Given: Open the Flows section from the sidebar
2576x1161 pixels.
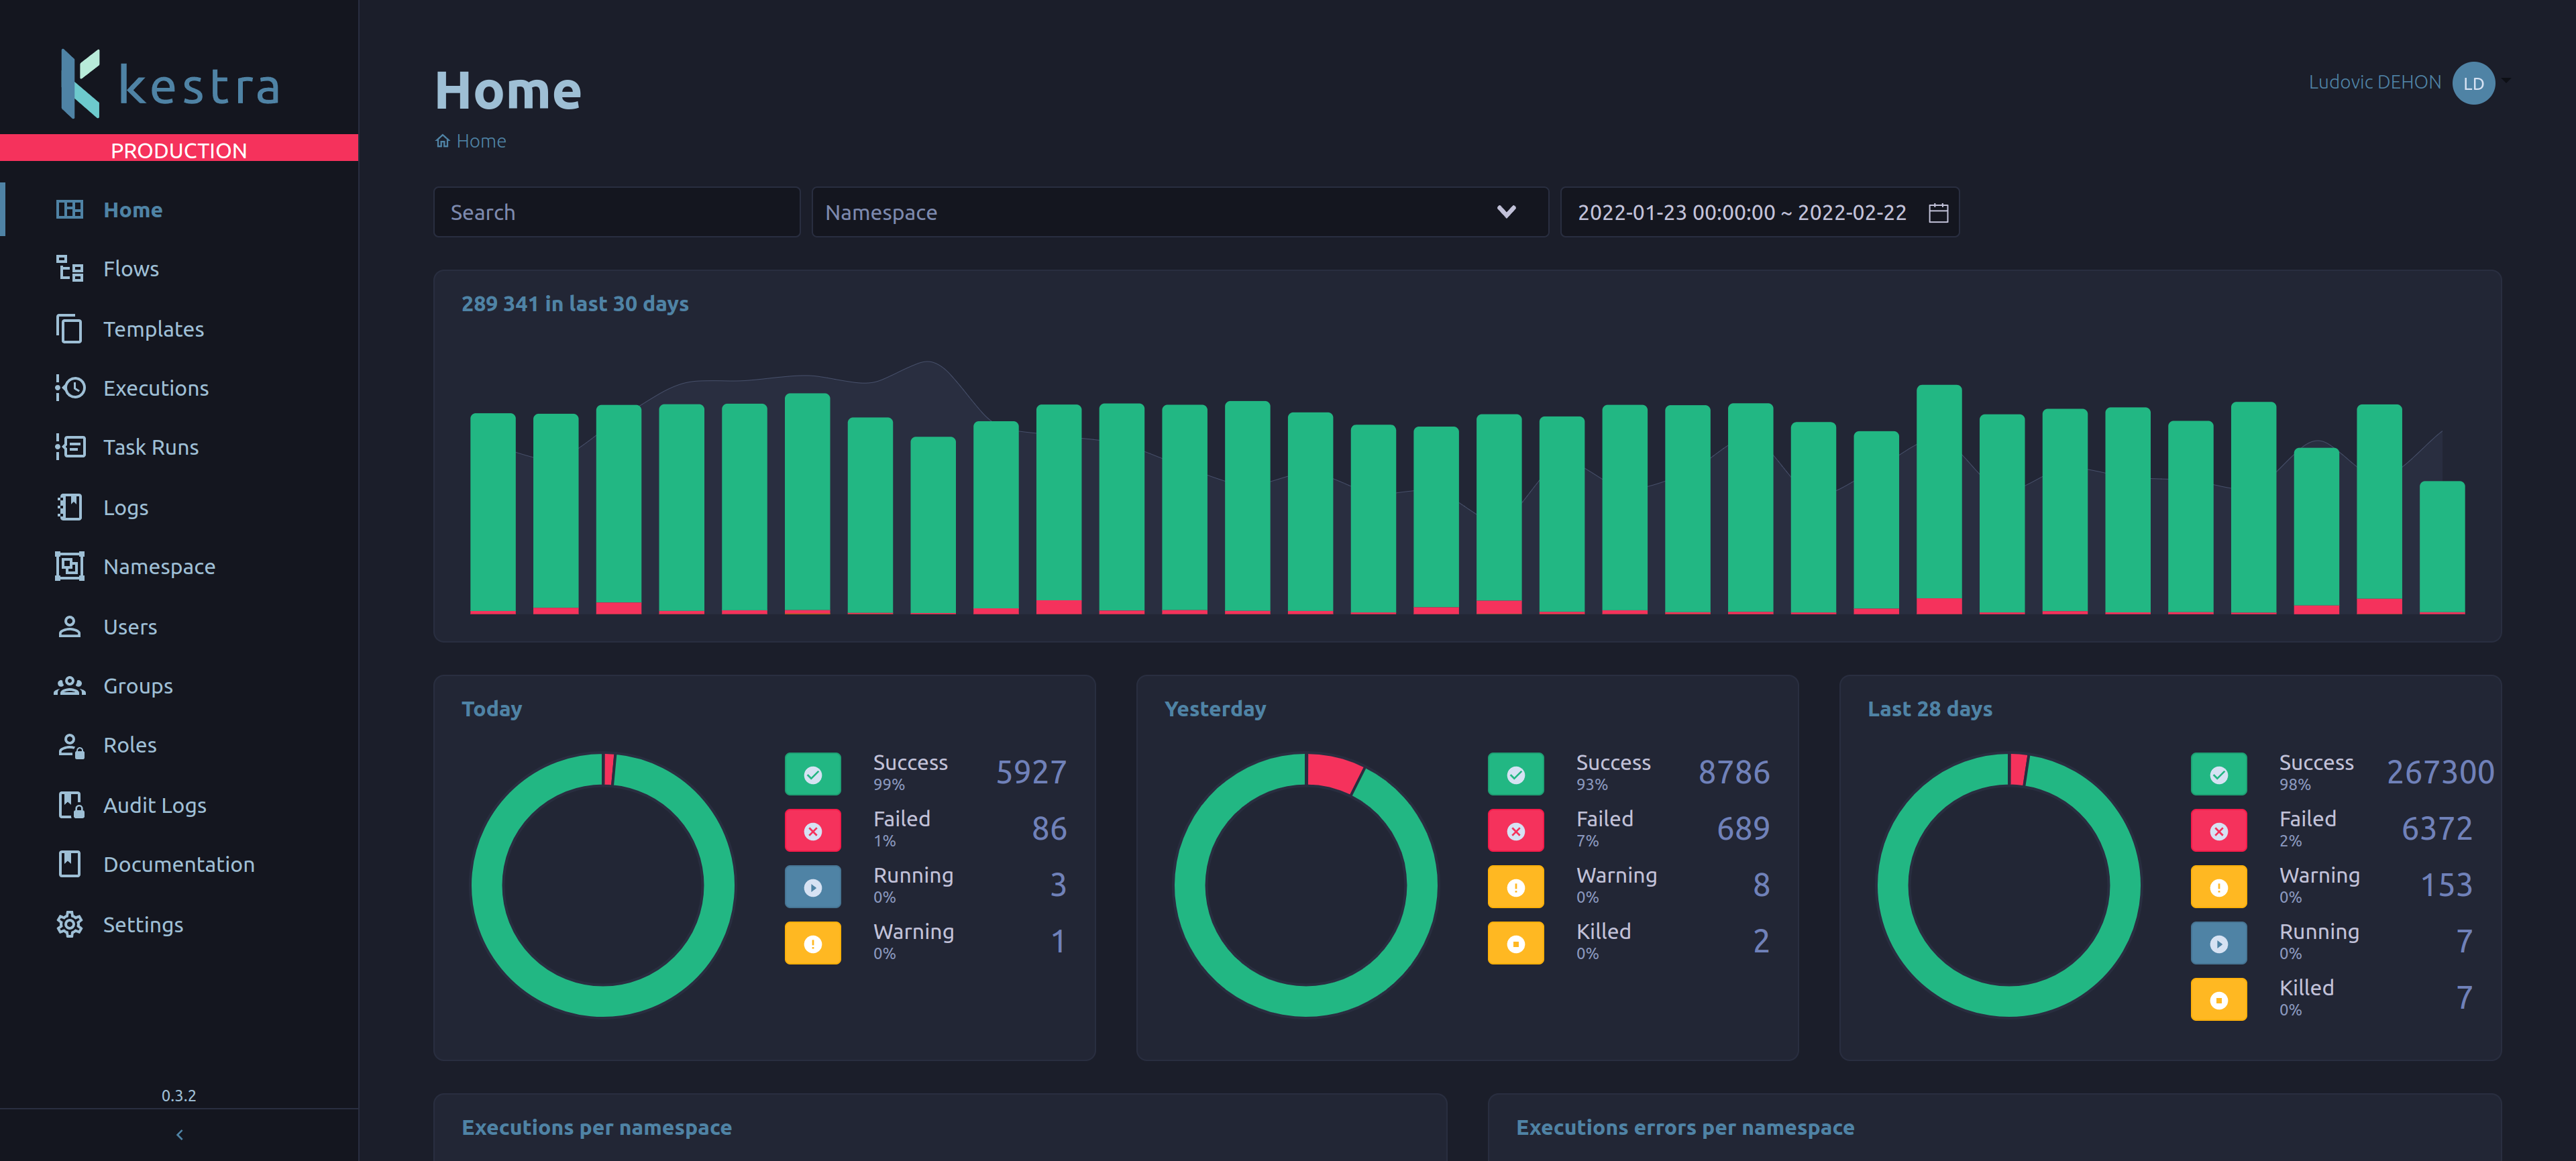Looking at the screenshot, I should [x=70, y=268].
